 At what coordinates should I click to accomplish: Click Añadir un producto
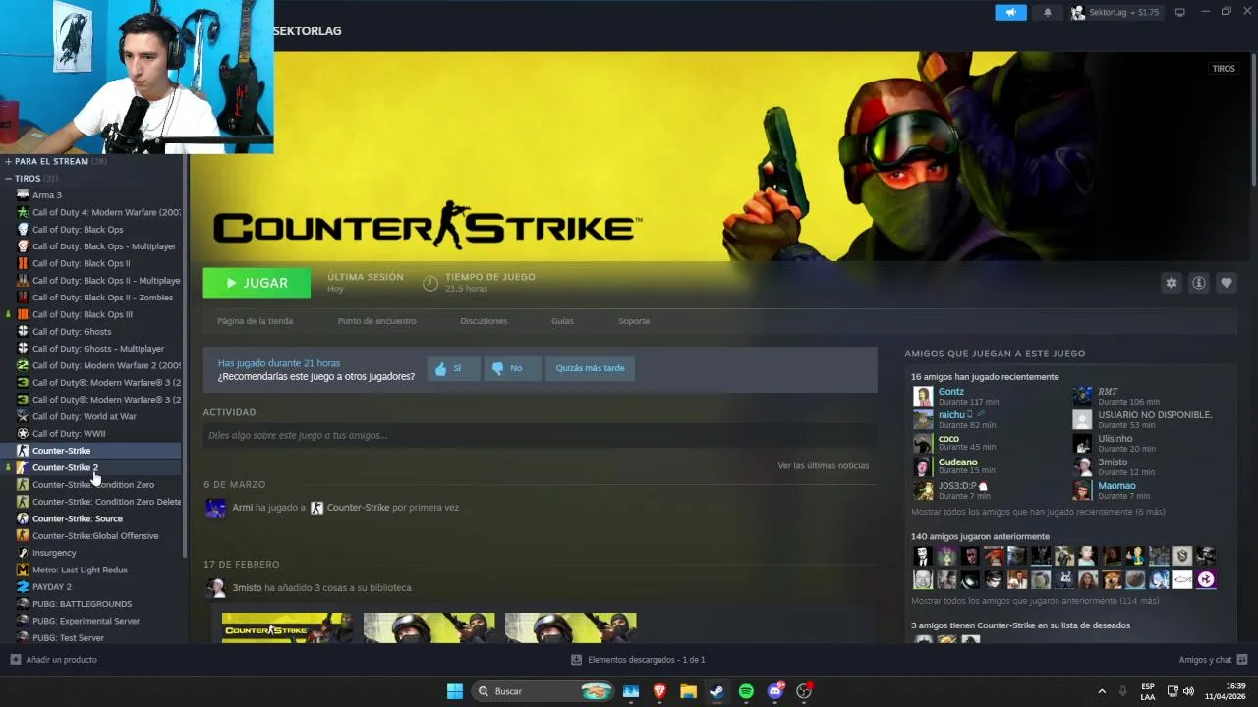(x=53, y=660)
